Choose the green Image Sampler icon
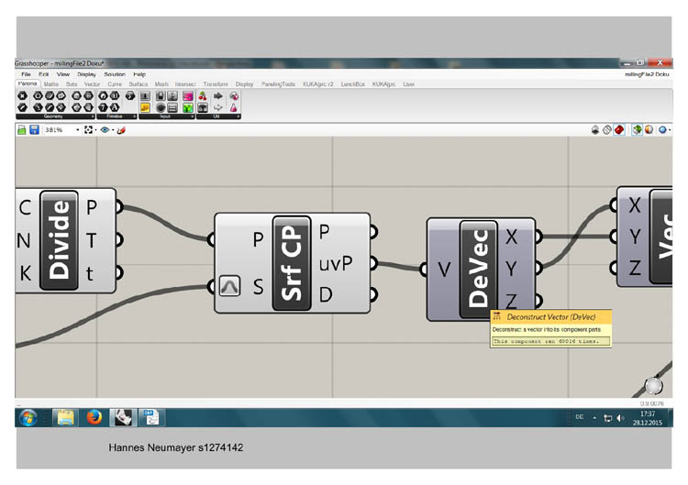This screenshot has width=688, height=485. 188,107
